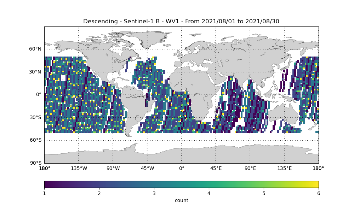This screenshot has height=212, width=354.
Task: Click the colorbar tick value 1
Action: (x=44, y=193)
